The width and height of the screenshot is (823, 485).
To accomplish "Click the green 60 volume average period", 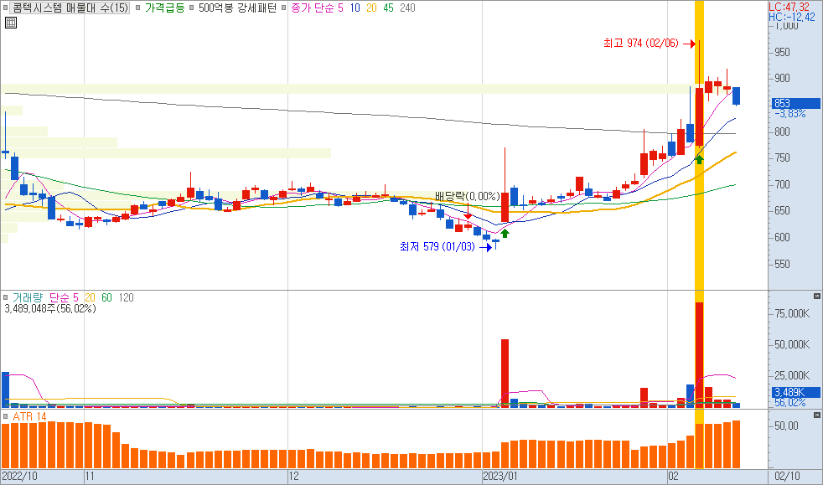I will tap(106, 298).
